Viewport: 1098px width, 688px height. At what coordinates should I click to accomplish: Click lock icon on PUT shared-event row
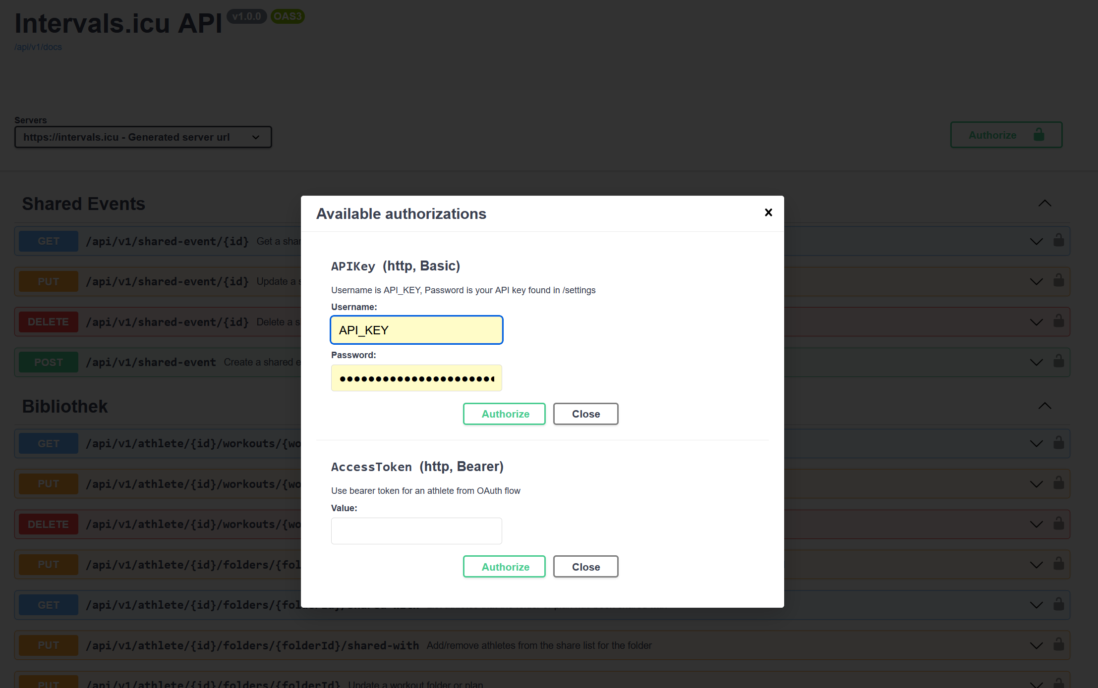pyautogui.click(x=1059, y=280)
